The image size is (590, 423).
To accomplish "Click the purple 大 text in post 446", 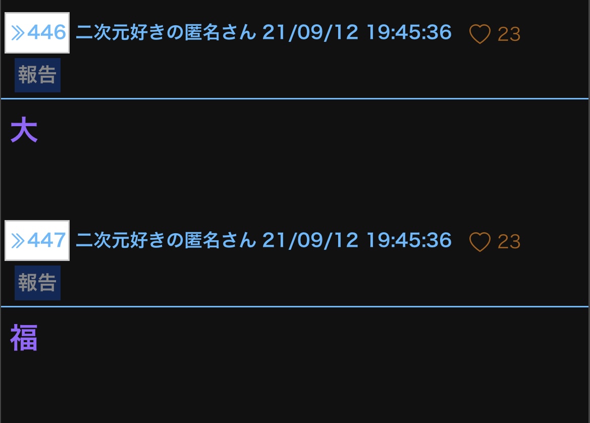I will (x=24, y=129).
